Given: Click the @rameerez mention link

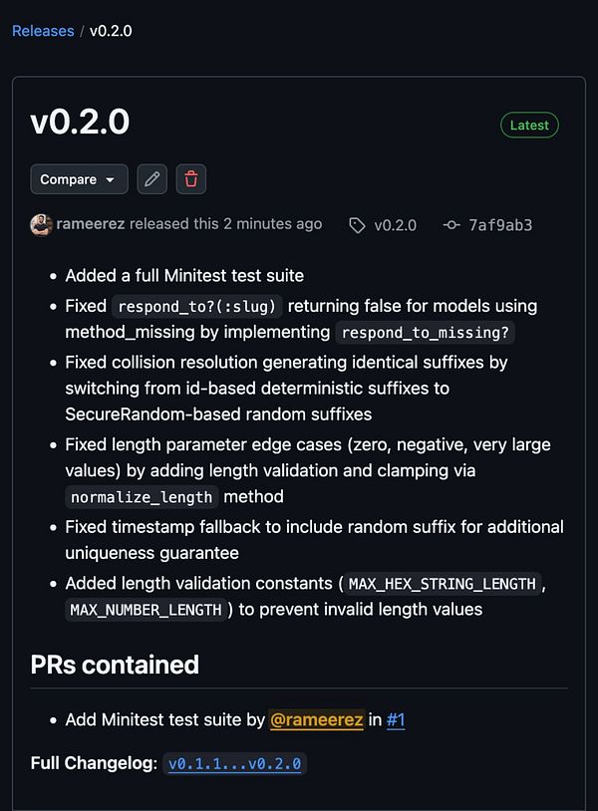Looking at the screenshot, I should (x=316, y=719).
